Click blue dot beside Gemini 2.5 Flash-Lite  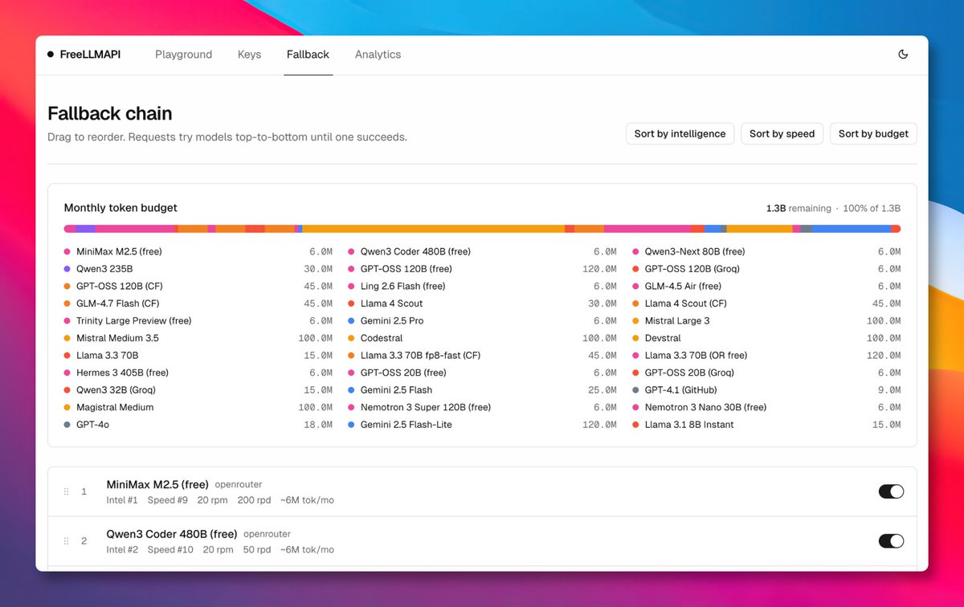(x=352, y=425)
